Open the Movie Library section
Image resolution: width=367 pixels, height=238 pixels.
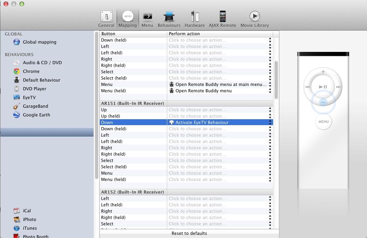coord(254,18)
